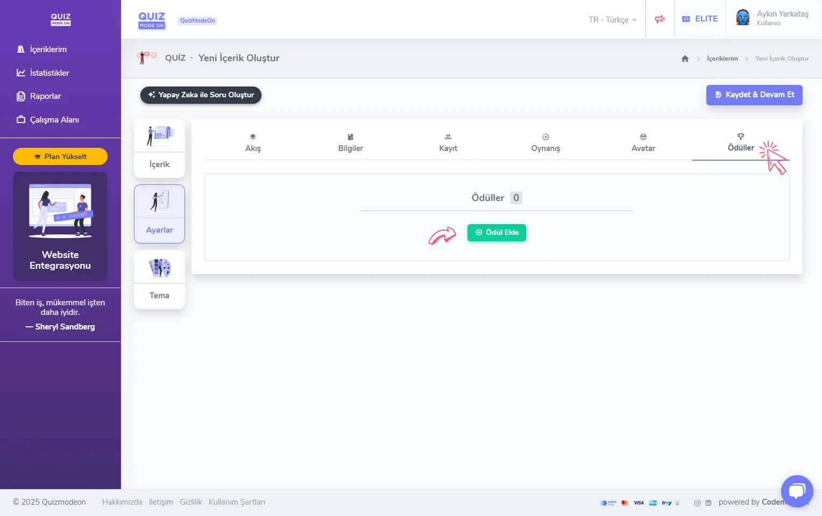Viewport: 822px width, 516px height.
Task: Click the megaphone announcements icon
Action: 660,19
